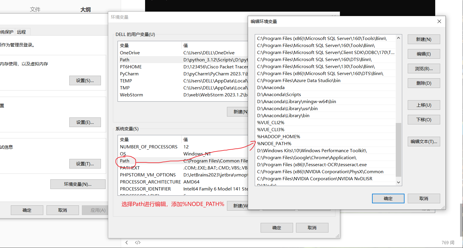Select Path in system variables list
Image resolution: width=463 pixels, height=248 pixels.
pyautogui.click(x=125, y=161)
